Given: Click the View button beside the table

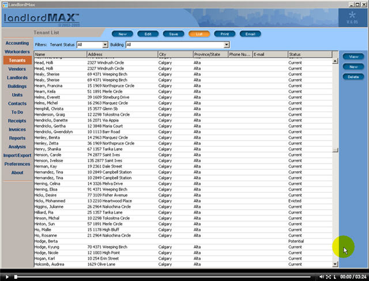Looking at the screenshot, I should (353, 56).
